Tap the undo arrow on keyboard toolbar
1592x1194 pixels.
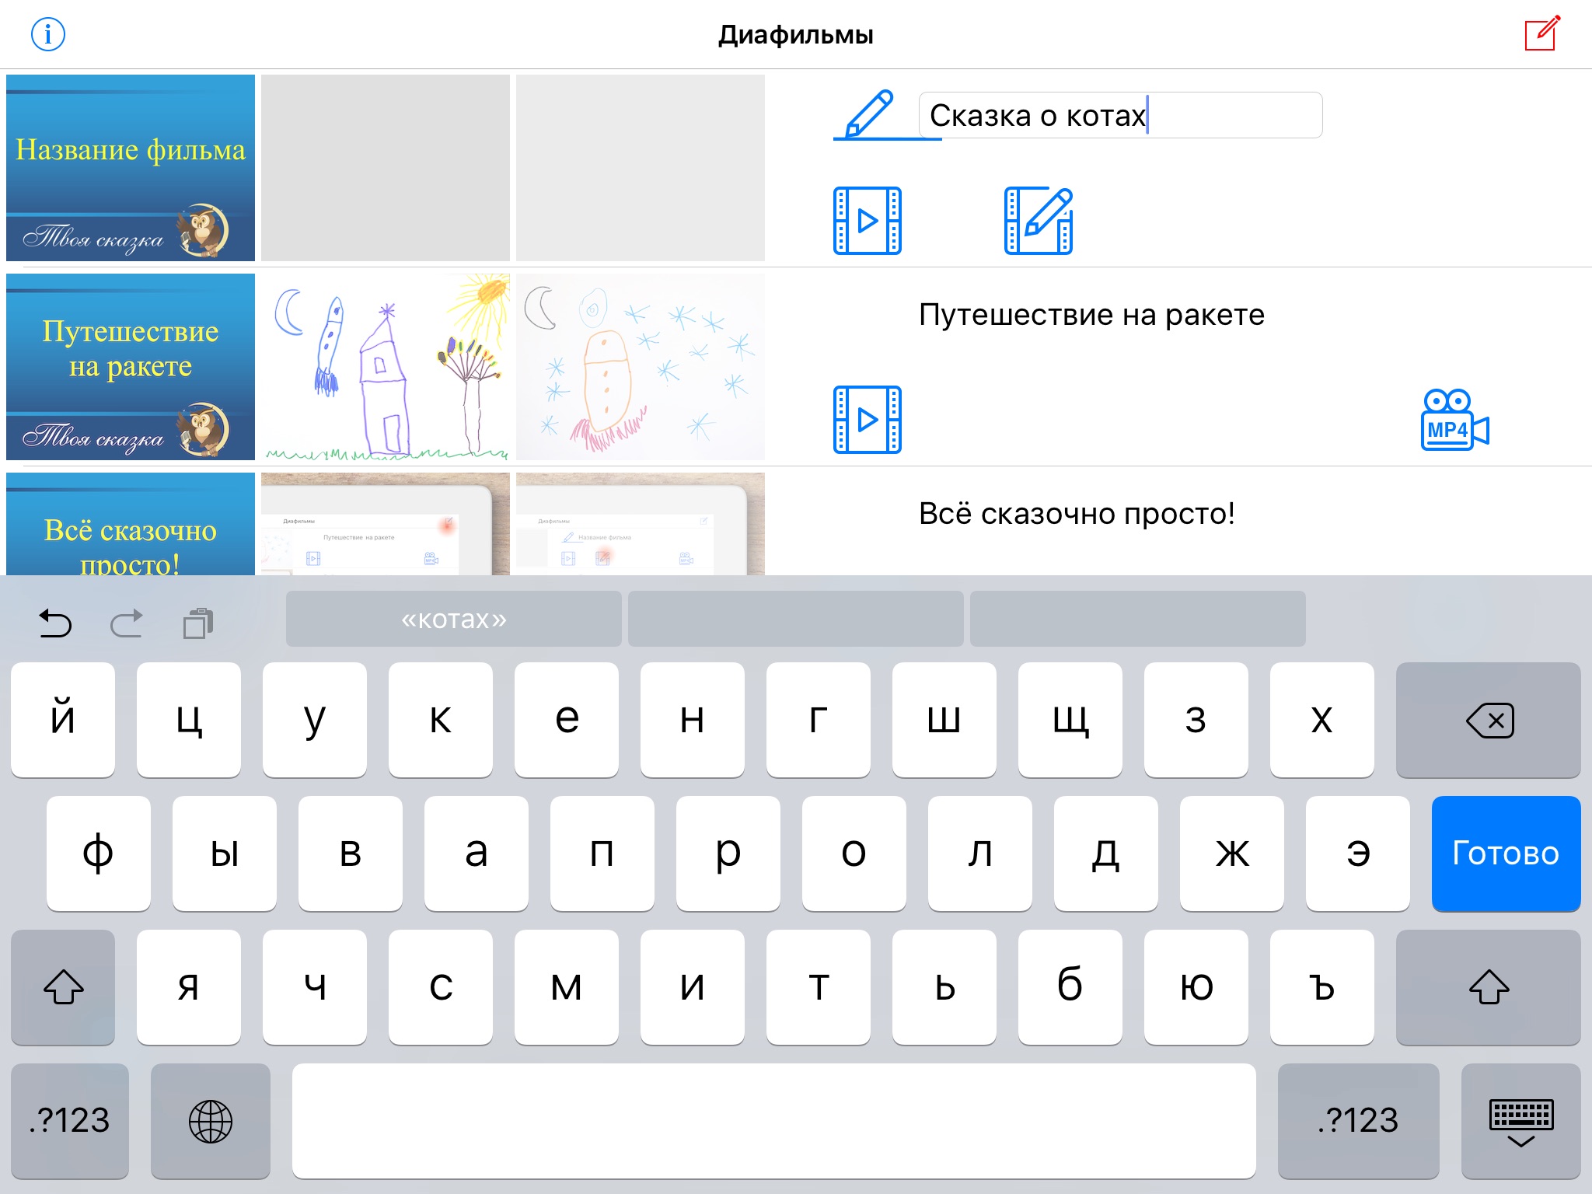(x=55, y=623)
